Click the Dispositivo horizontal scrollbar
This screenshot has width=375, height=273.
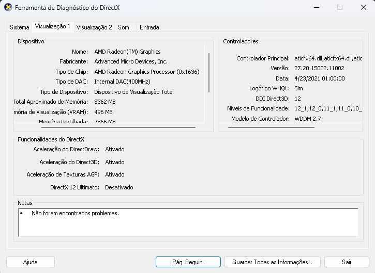point(118,127)
